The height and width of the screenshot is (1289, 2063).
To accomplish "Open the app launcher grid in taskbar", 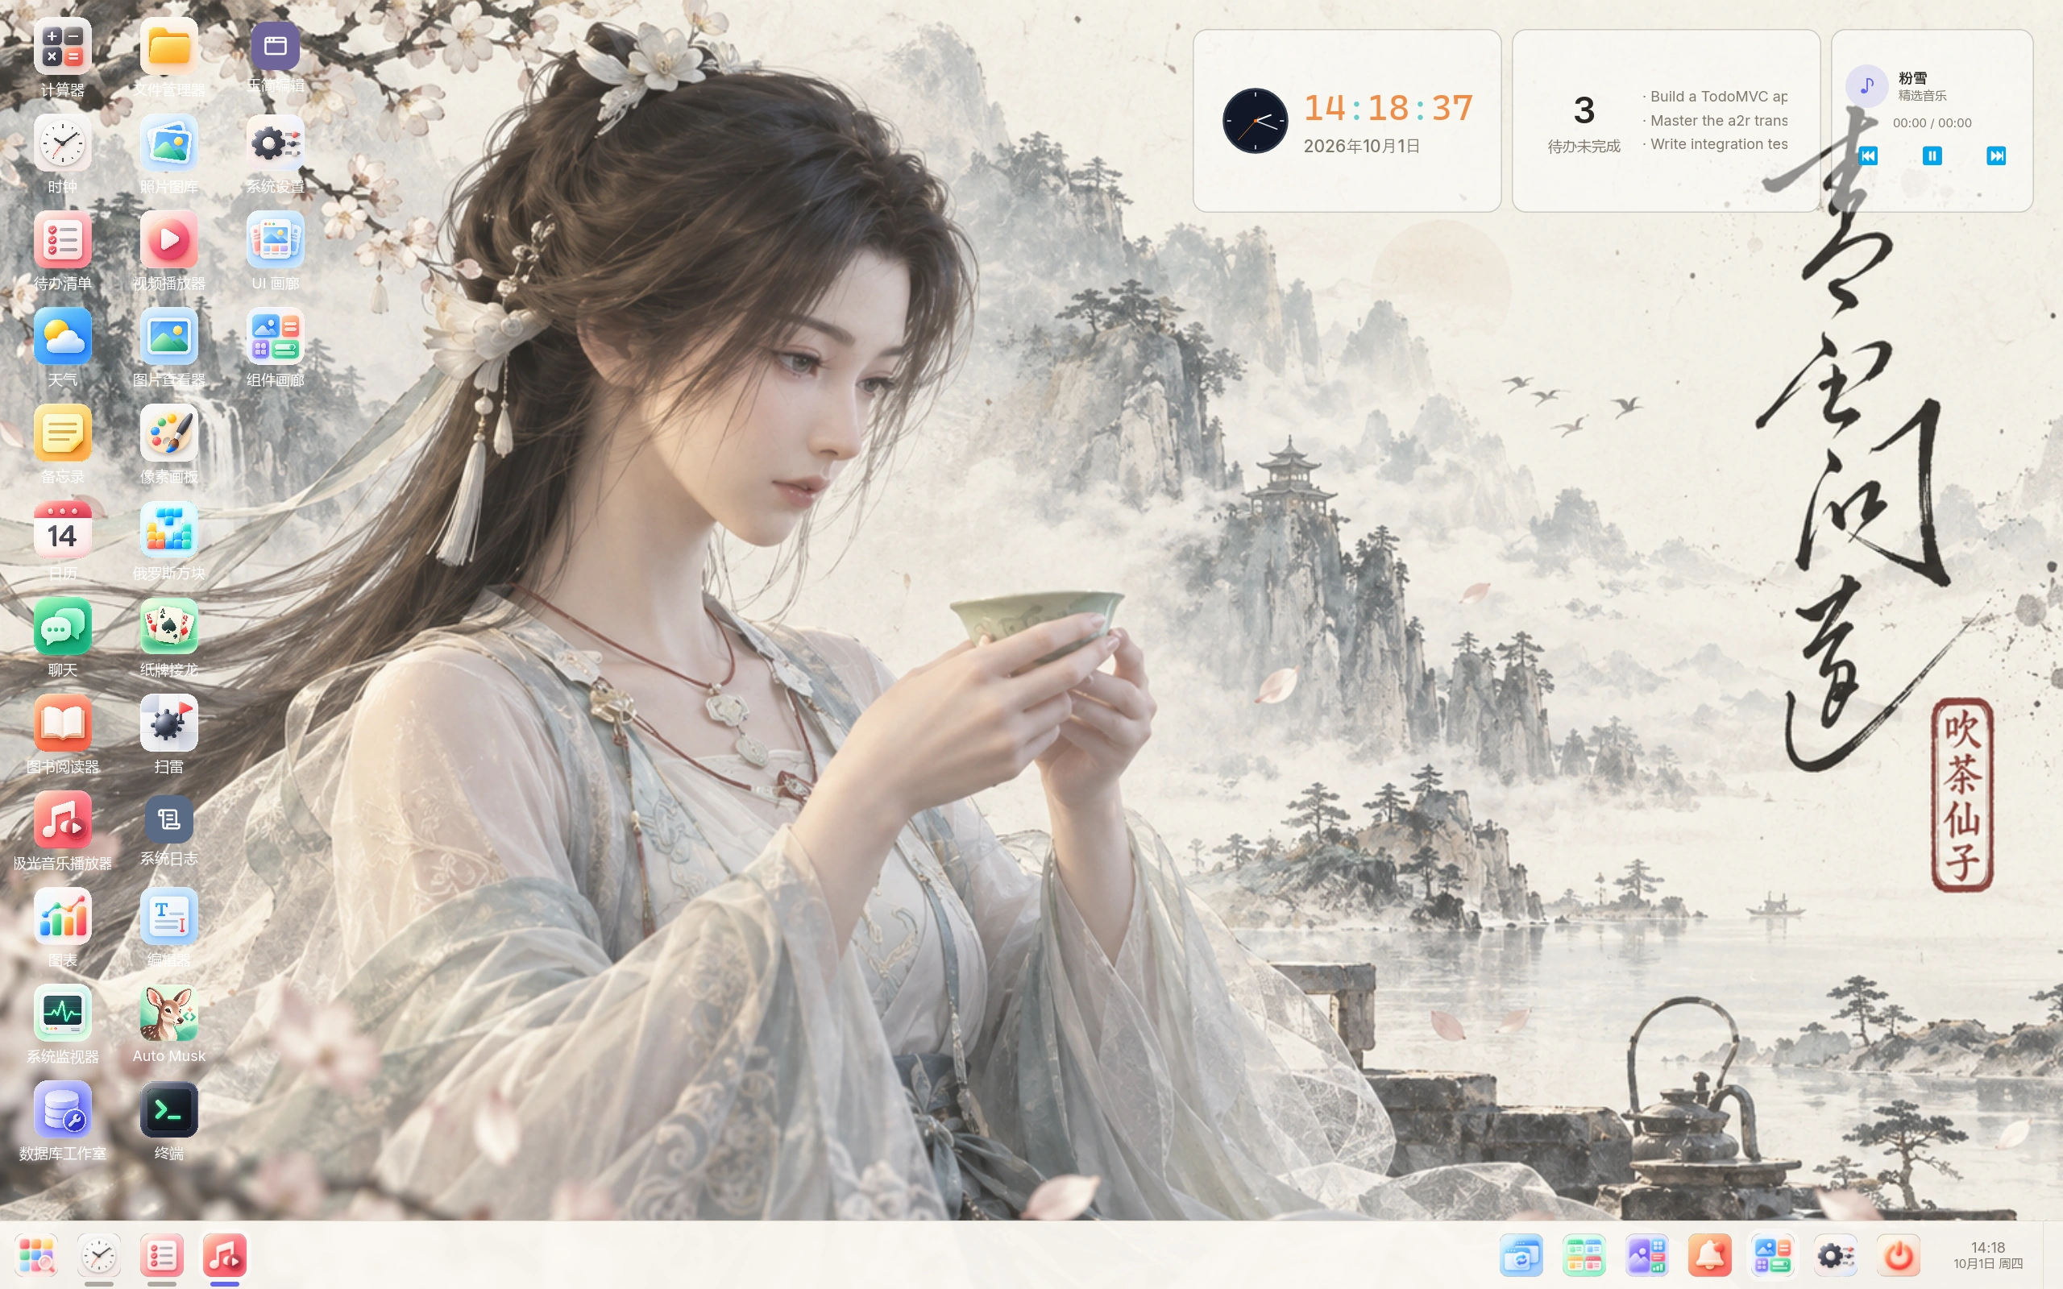I will click(x=35, y=1256).
